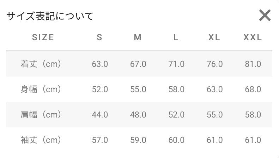Click the S size column header

pyautogui.click(x=99, y=37)
